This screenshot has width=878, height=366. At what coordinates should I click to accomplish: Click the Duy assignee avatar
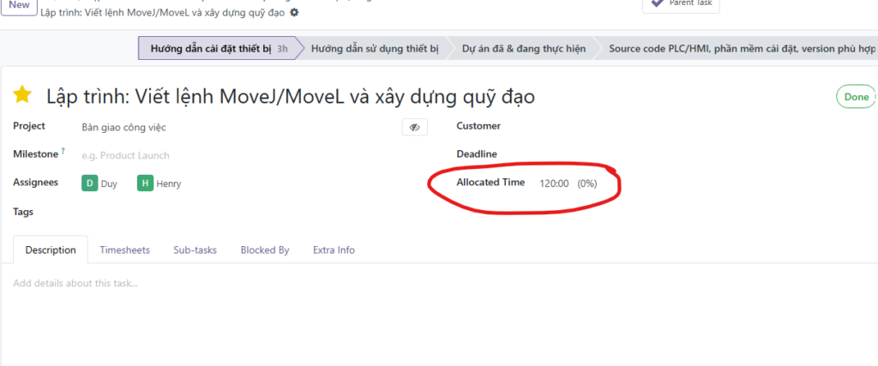(x=89, y=183)
